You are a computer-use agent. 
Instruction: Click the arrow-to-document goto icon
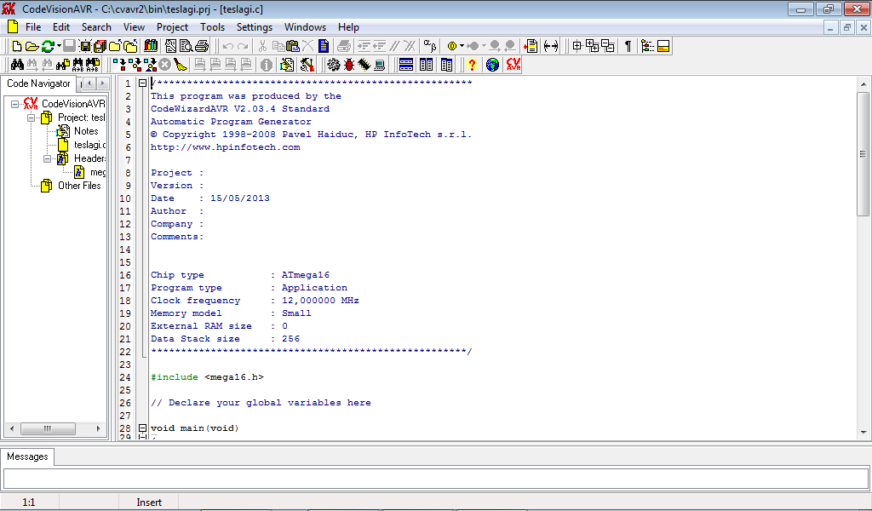pyautogui.click(x=531, y=46)
